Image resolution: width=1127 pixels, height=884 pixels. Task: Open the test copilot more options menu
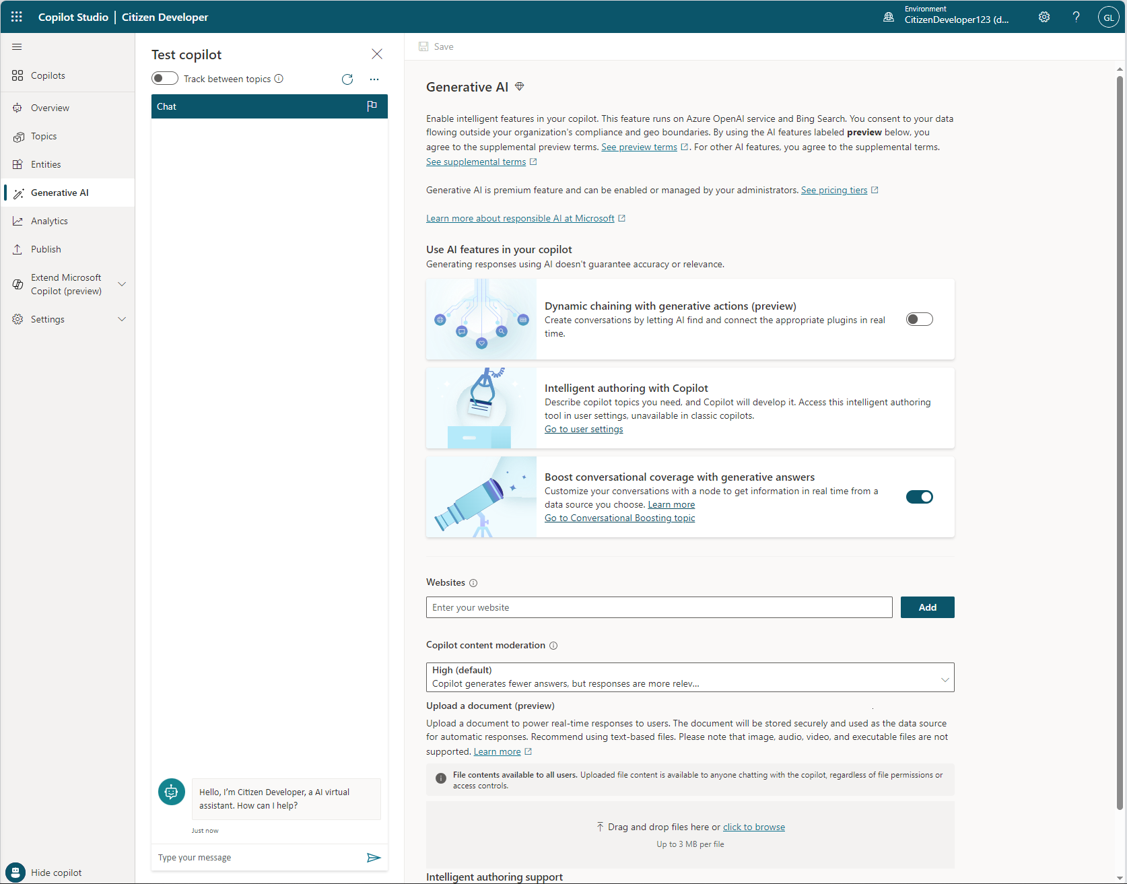point(374,79)
